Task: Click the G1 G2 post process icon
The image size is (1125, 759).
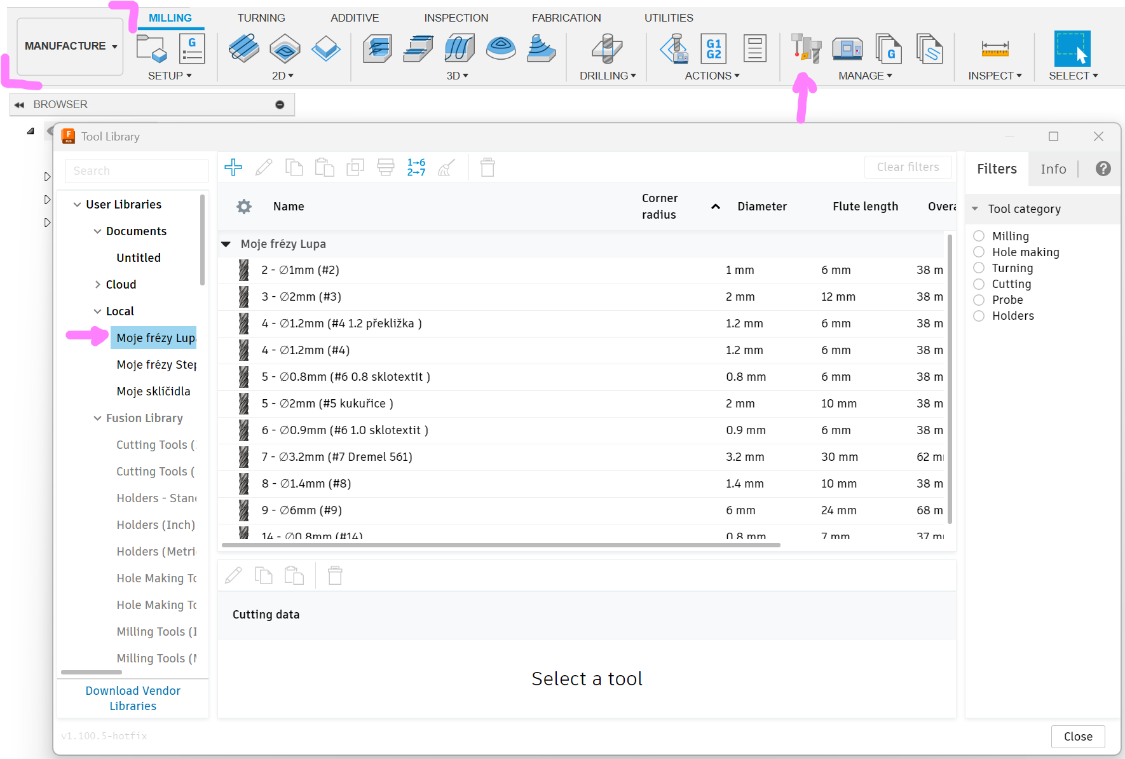Action: click(x=713, y=48)
